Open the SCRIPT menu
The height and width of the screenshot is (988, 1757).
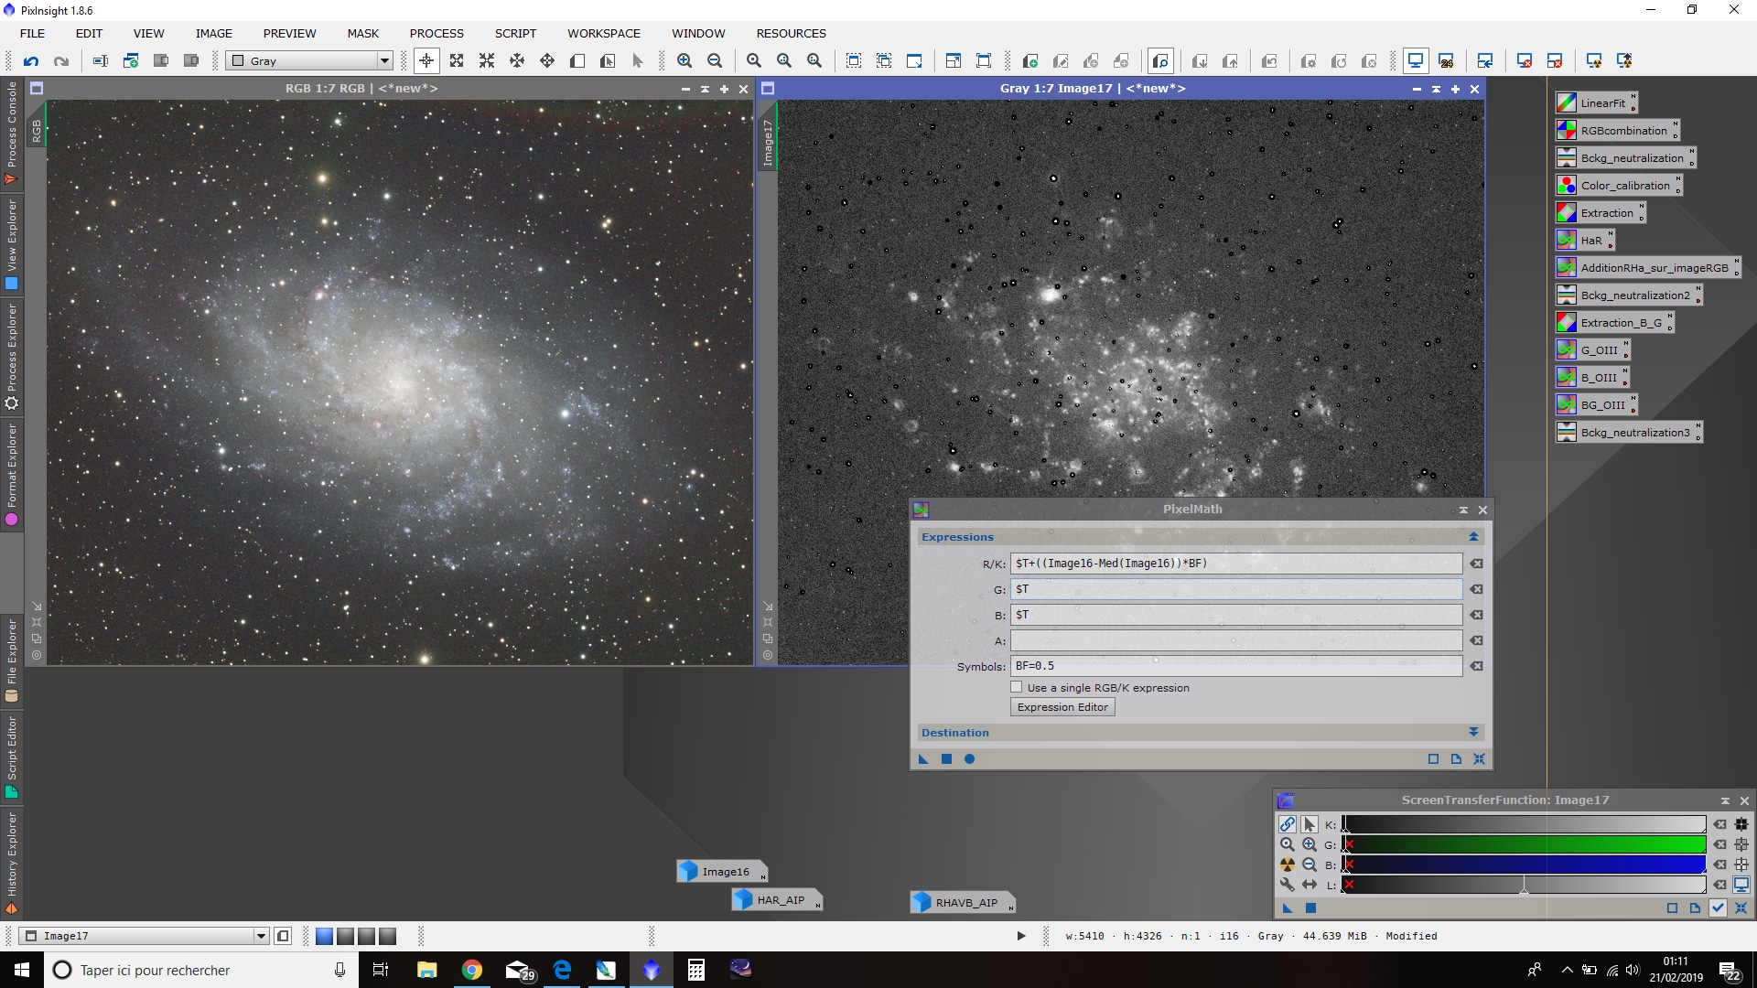point(515,33)
